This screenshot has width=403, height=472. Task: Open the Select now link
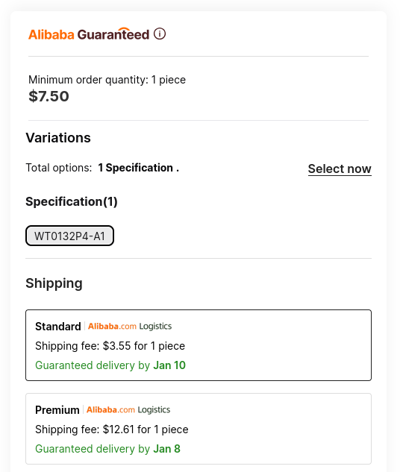pos(340,169)
